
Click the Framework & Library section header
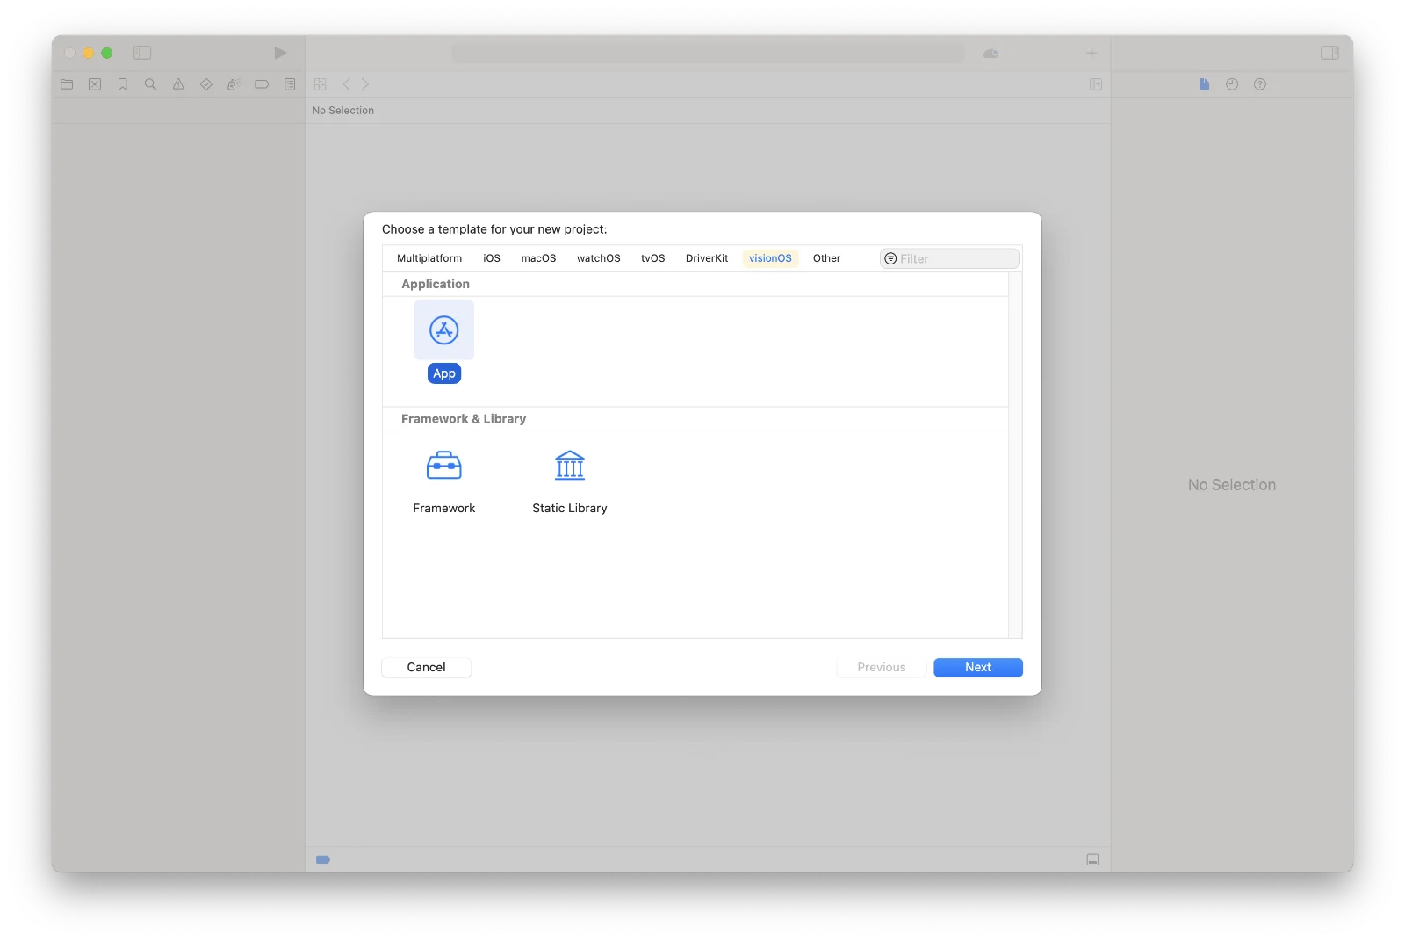464,419
